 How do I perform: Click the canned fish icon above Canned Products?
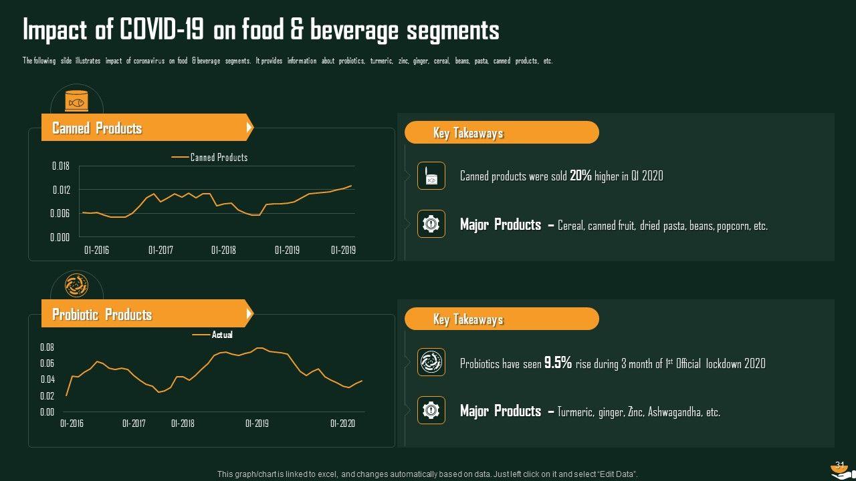point(76,103)
